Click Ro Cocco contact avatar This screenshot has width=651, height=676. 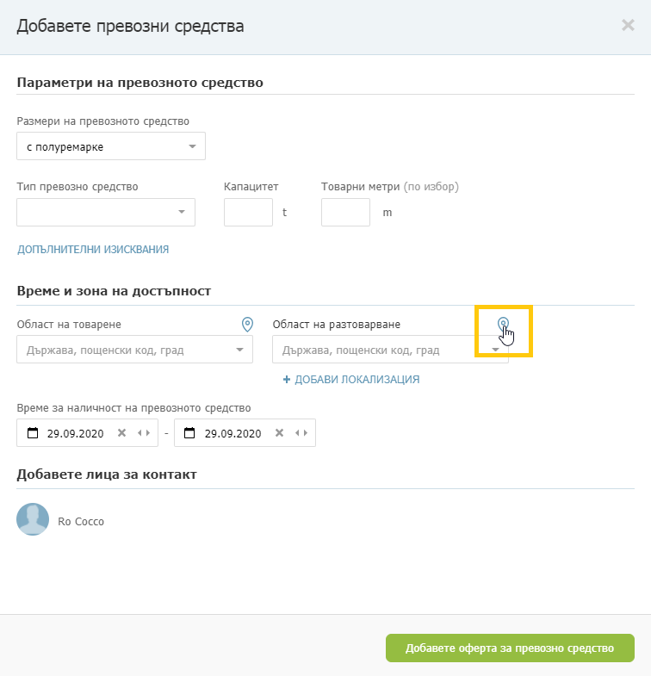(x=33, y=519)
